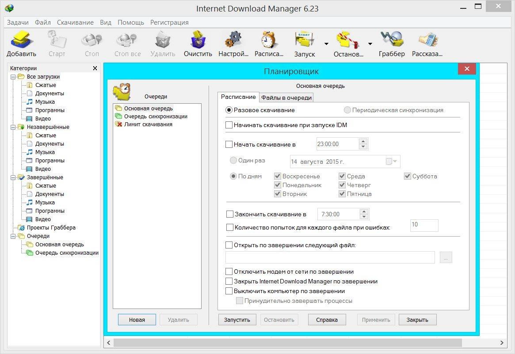Click the horizontal scrollbar left arrow
This screenshot has height=354, width=515.
(x=109, y=343)
